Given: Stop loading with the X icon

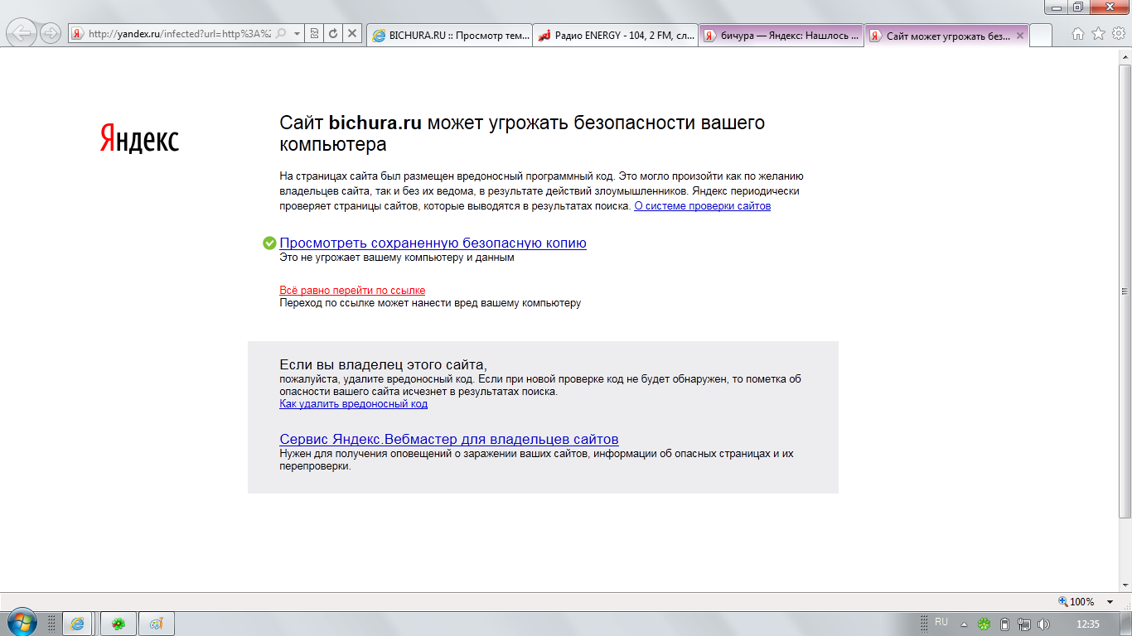Looking at the screenshot, I should point(352,34).
